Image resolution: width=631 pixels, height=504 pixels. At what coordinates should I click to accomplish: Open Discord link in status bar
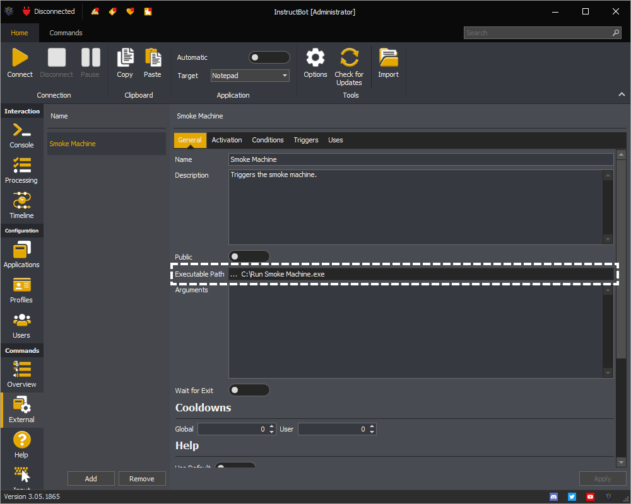554,497
